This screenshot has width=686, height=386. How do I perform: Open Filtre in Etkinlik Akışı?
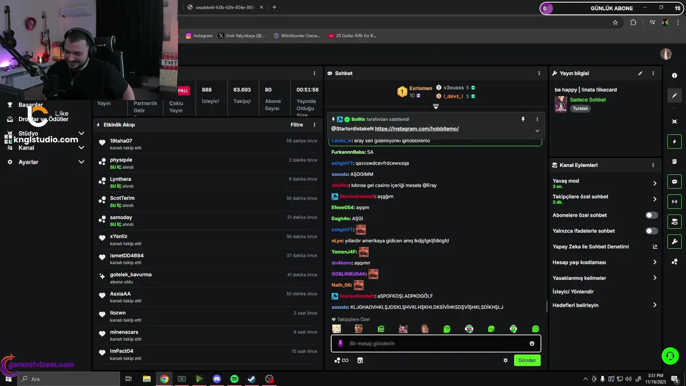(x=296, y=125)
